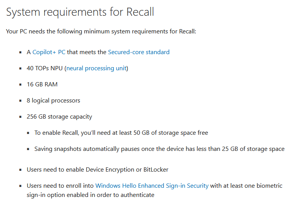Click the "sign-in option enabled in order to authenticate" line

90,195
